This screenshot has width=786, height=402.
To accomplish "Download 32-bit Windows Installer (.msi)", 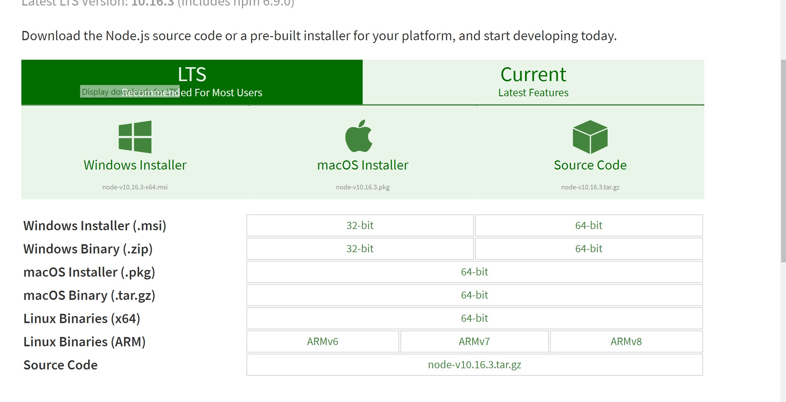I will (x=360, y=225).
